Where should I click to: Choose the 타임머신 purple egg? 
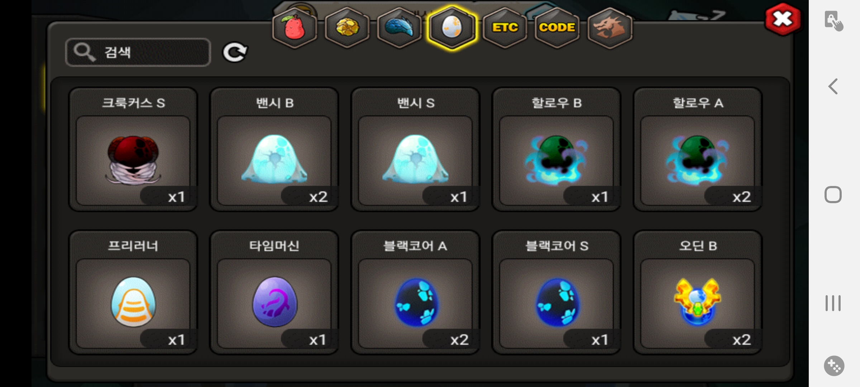point(274,292)
